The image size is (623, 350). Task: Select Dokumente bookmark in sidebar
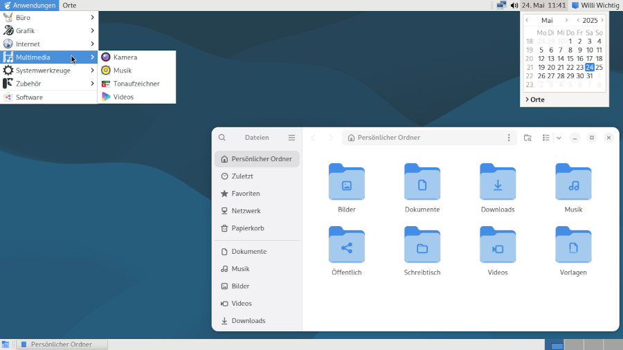[257, 252]
